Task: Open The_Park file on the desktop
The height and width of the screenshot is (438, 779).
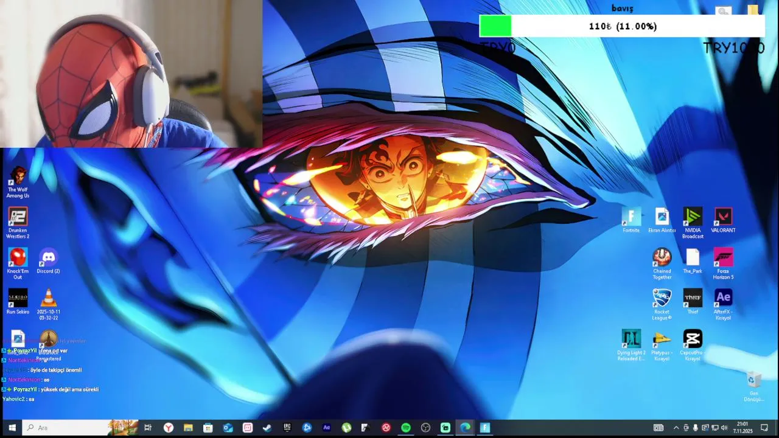Action: 693,261
